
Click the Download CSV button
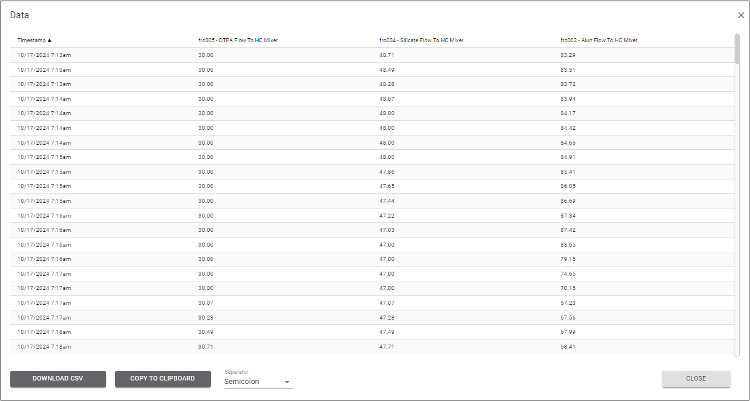pos(58,379)
